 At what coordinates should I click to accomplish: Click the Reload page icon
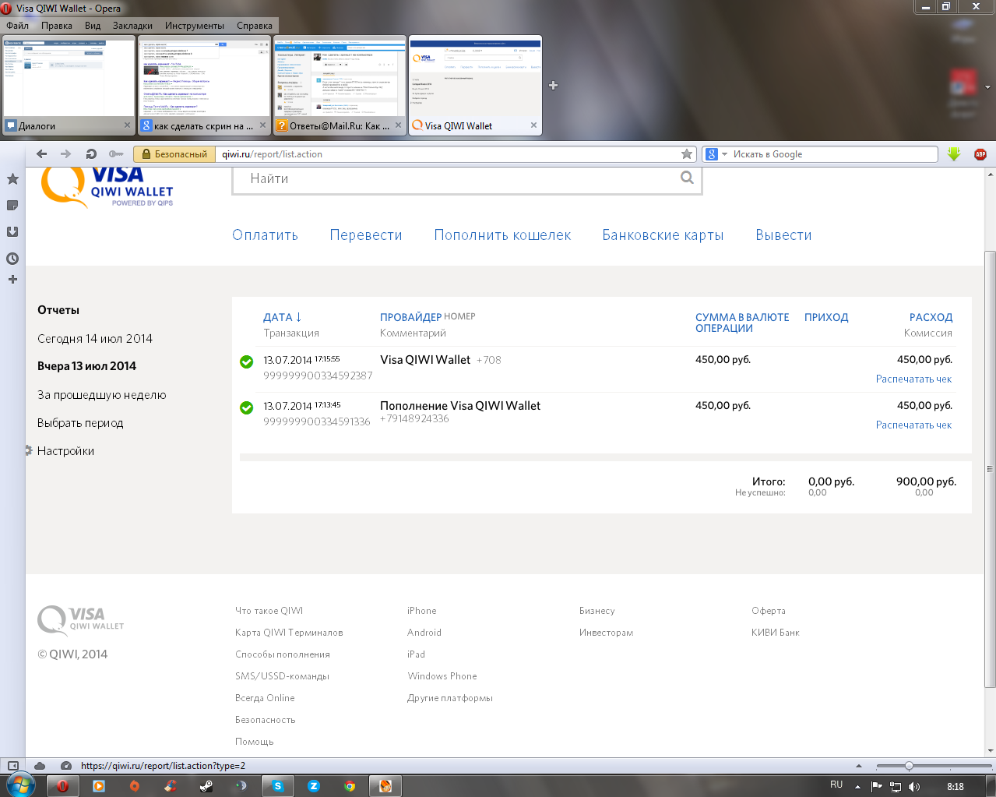tap(91, 154)
